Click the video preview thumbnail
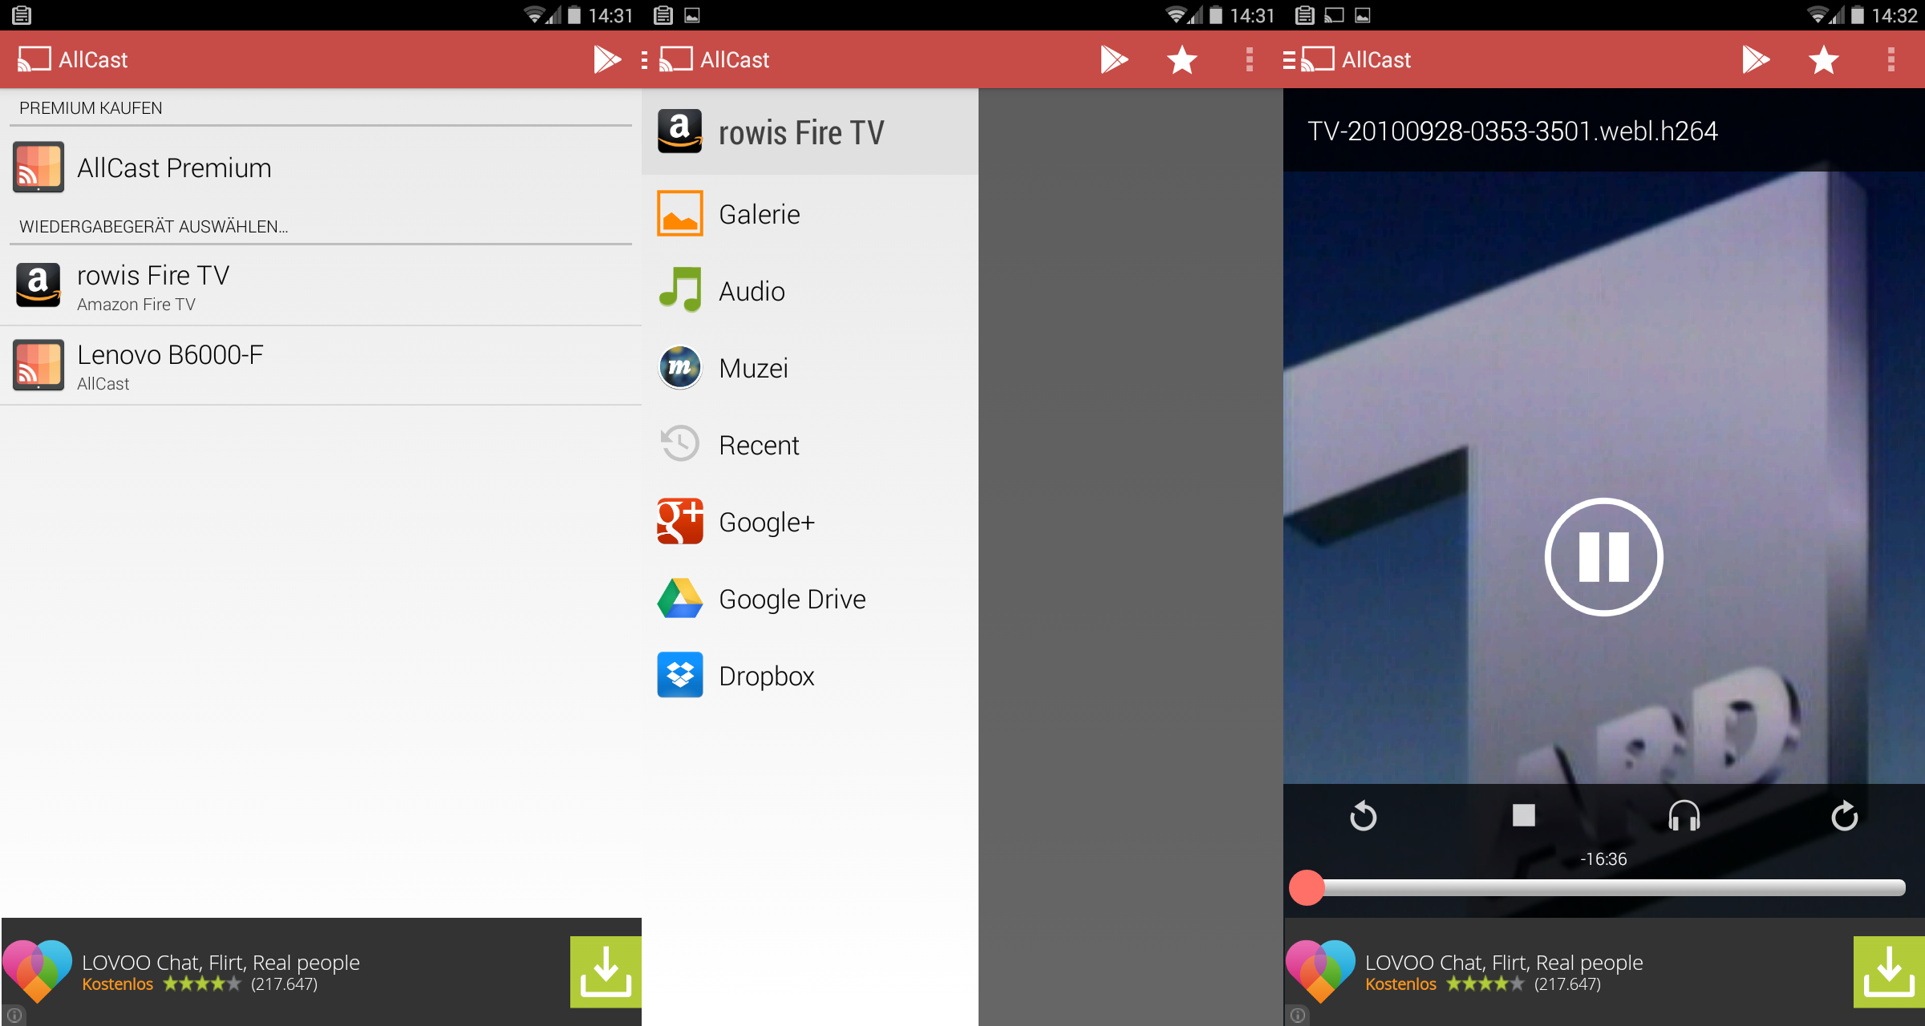Image resolution: width=1925 pixels, height=1026 pixels. (x=1604, y=477)
